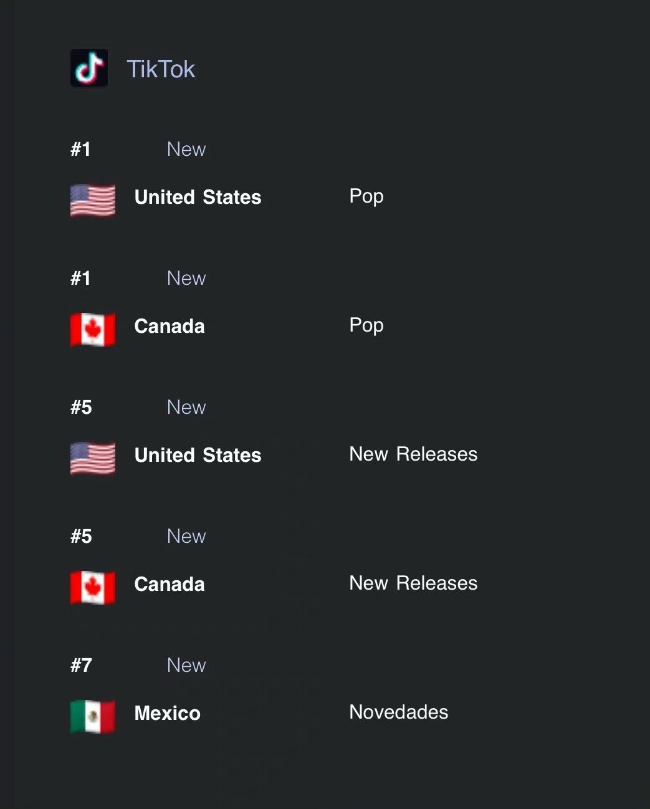Open the TikTok title link

coord(161,69)
